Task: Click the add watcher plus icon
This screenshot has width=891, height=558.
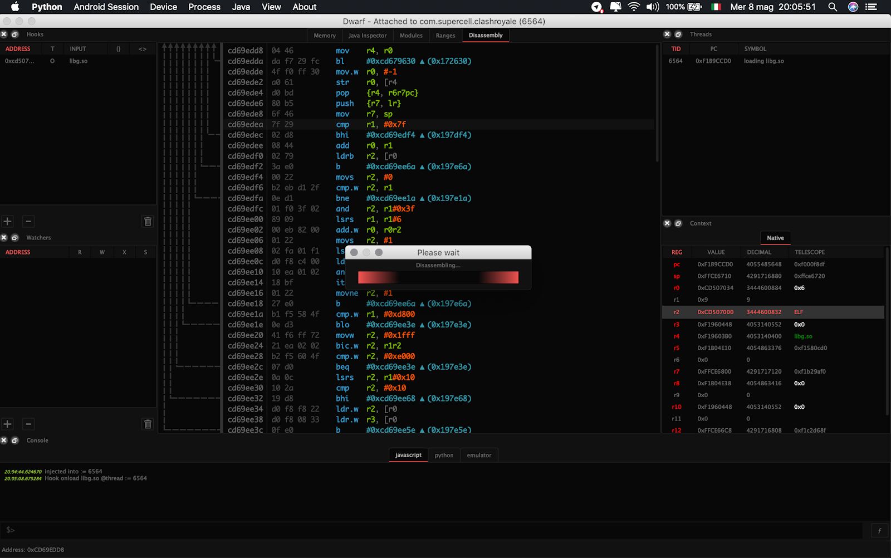Action: click(x=7, y=424)
